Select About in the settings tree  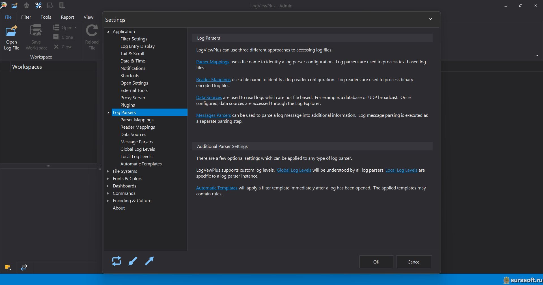pos(118,208)
